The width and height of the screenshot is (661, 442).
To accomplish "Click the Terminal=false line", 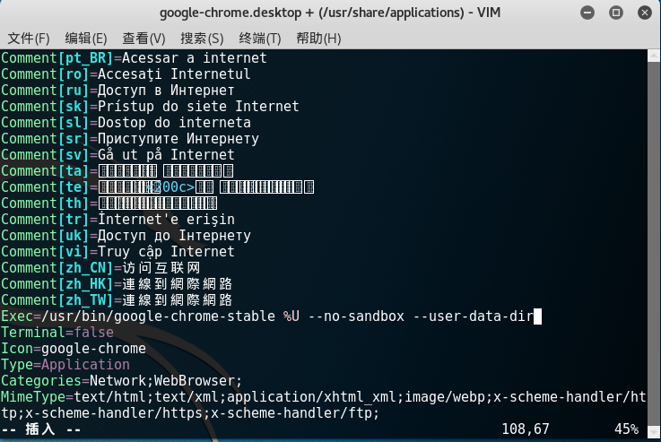I will pyautogui.click(x=57, y=333).
